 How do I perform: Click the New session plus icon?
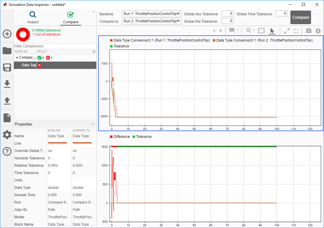(7, 34)
